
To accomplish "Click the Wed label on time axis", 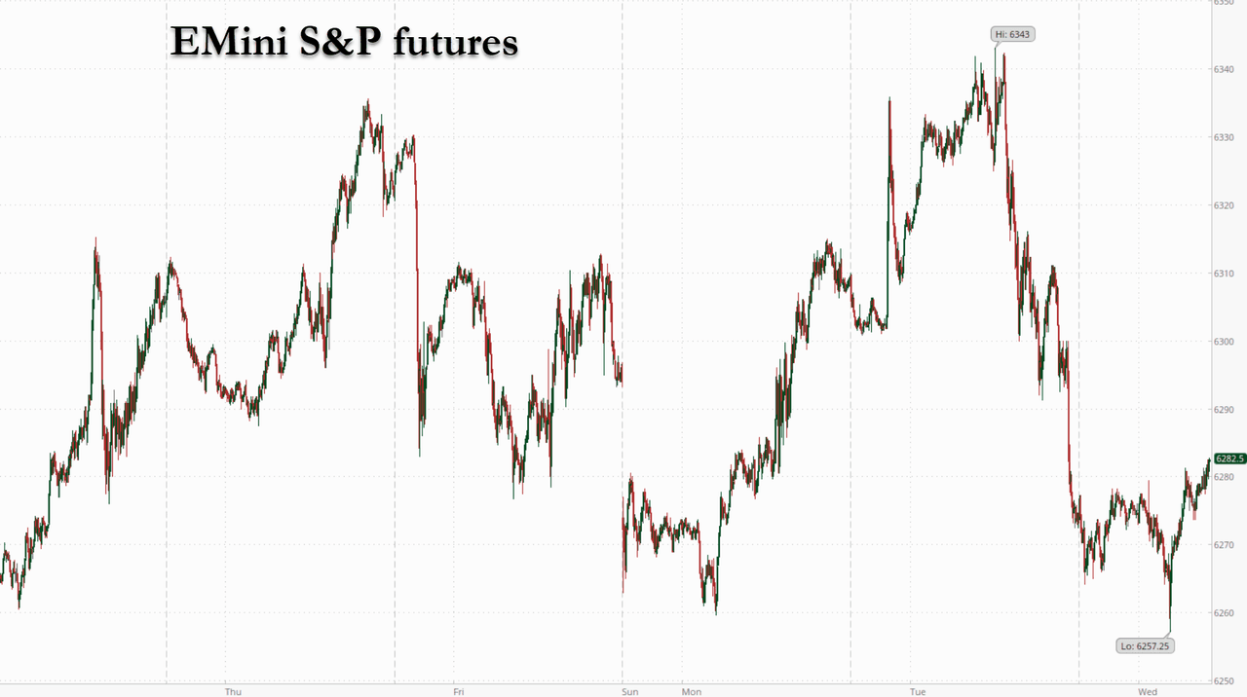I will (x=1147, y=691).
